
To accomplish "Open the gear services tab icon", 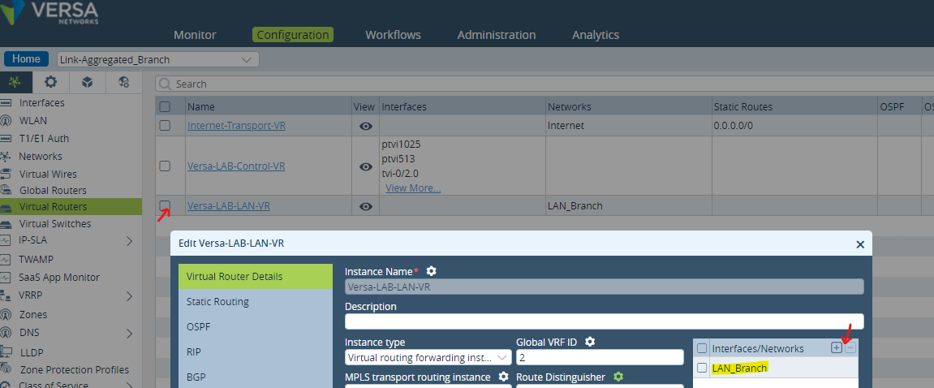I will 51,82.
